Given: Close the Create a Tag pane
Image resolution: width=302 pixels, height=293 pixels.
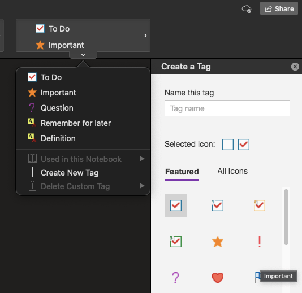Looking at the screenshot, I should click(x=295, y=67).
